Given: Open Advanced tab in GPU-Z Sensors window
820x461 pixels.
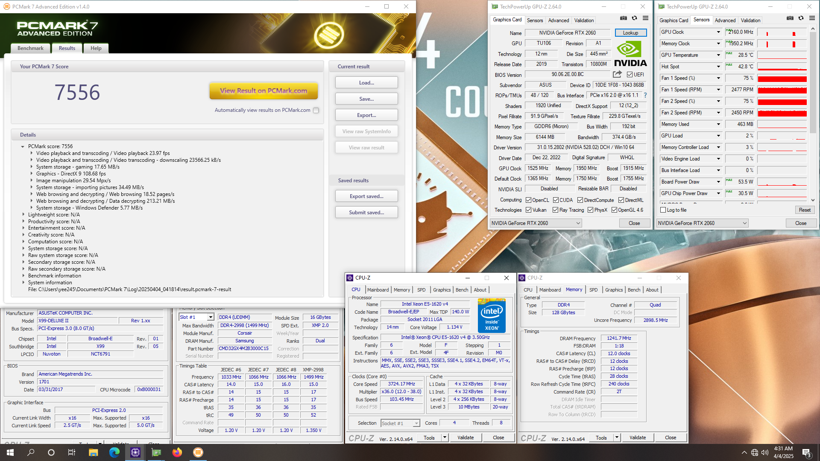Looking at the screenshot, I should click(725, 20).
